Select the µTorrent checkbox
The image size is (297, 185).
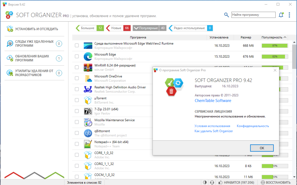coord(77,100)
